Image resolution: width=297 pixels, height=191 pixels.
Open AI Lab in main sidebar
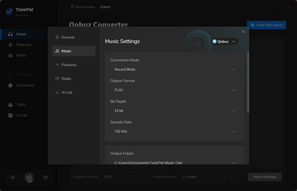point(22,115)
